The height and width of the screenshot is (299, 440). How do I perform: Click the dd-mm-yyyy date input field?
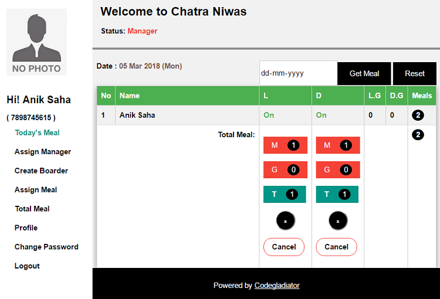point(298,74)
